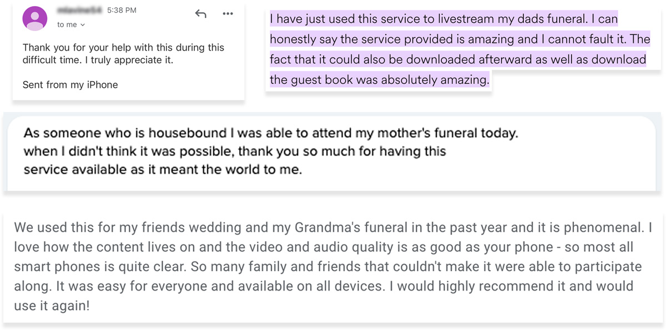Reply to the email using arrow icon
The height and width of the screenshot is (330, 666).
200,14
